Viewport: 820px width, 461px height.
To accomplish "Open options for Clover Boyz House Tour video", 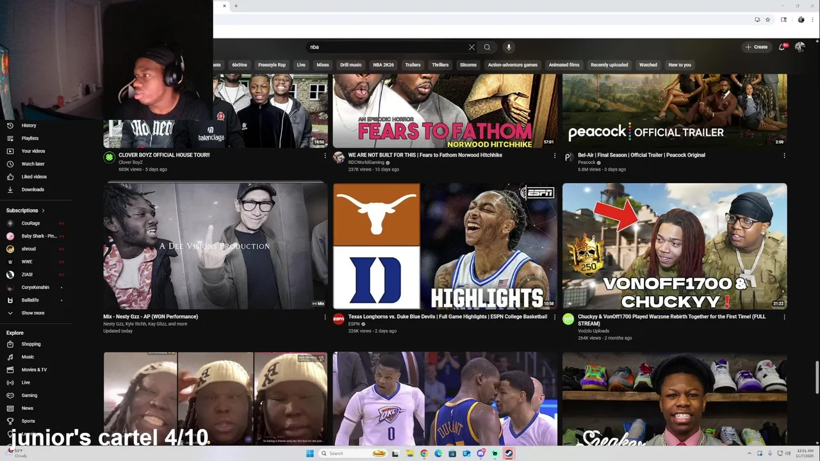I will [x=325, y=156].
